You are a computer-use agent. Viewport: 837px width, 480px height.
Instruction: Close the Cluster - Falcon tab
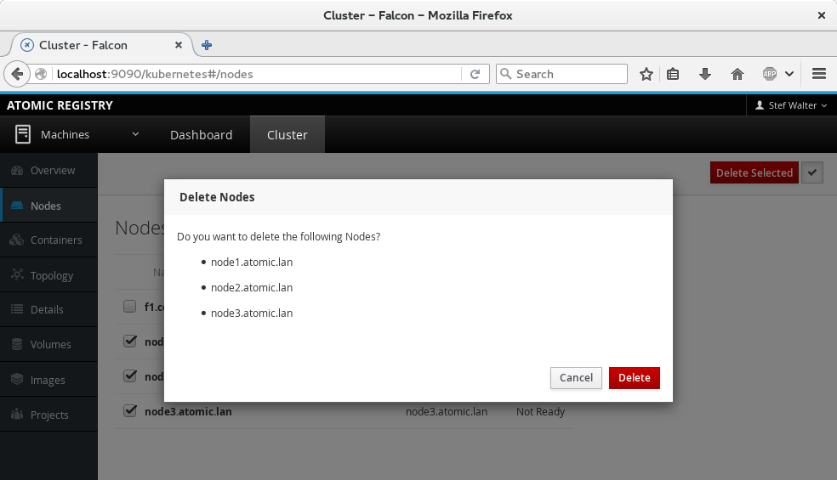[x=179, y=45]
